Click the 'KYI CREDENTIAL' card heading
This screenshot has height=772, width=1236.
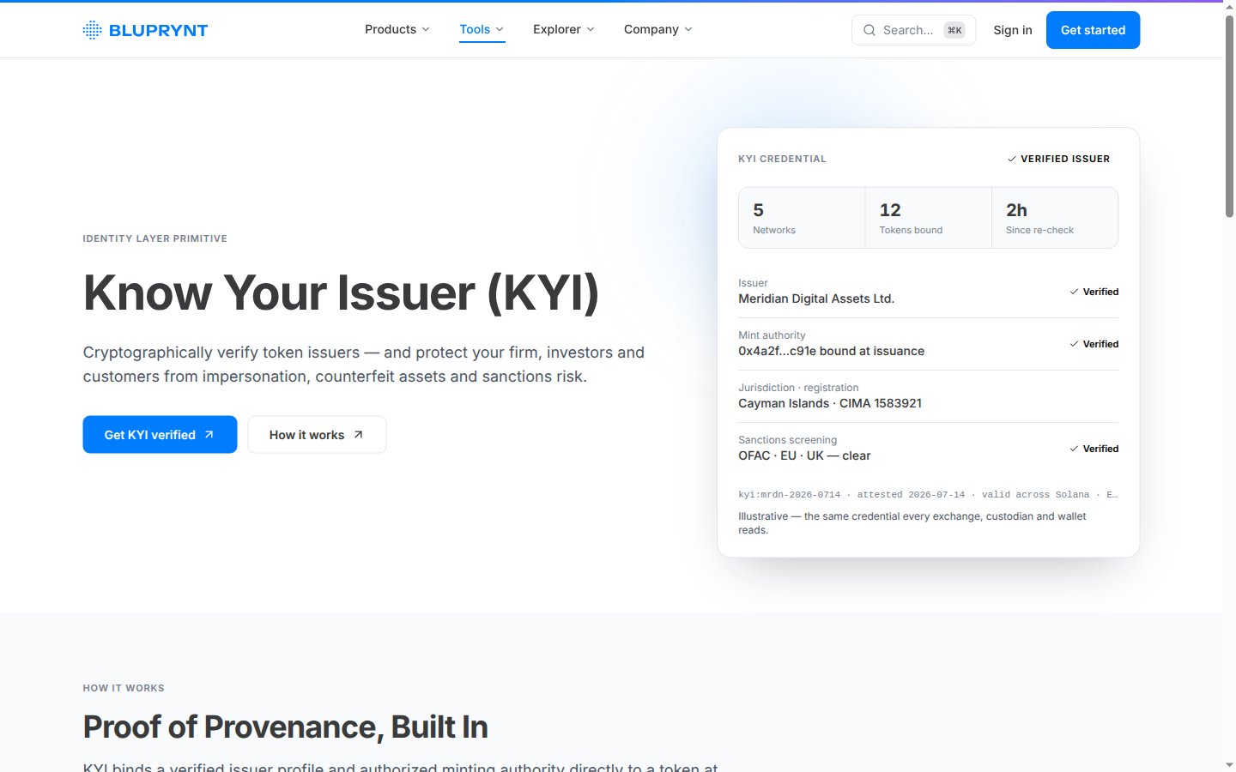(x=782, y=159)
